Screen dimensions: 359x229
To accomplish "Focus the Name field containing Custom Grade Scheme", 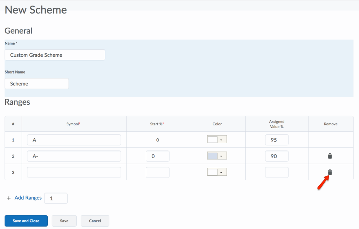I will (x=55, y=55).
